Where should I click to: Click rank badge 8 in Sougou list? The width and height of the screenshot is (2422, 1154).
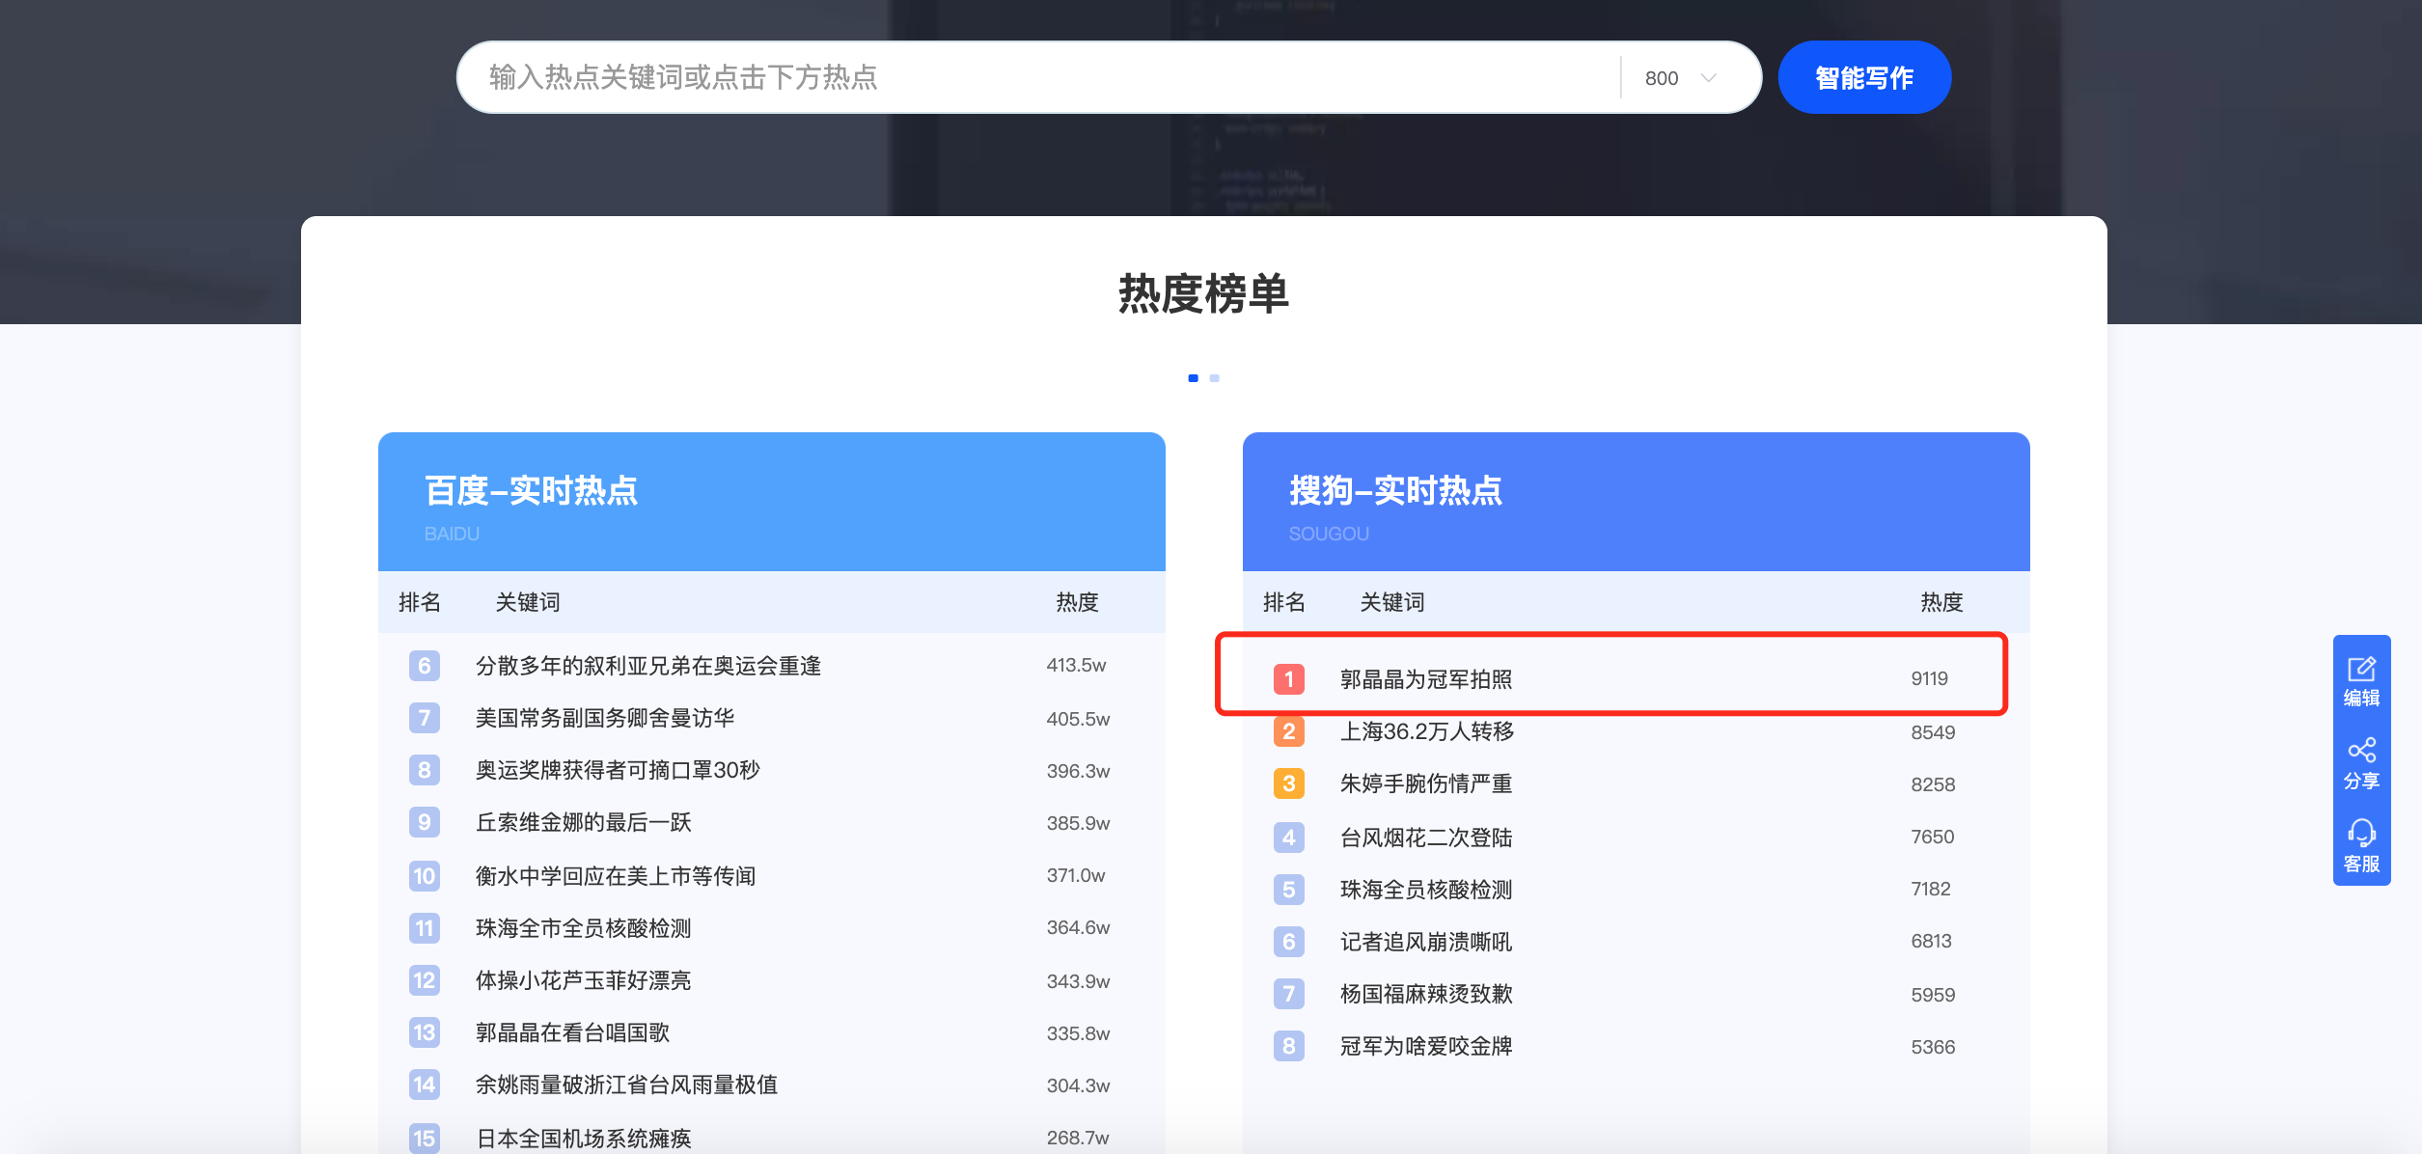tap(1289, 1046)
